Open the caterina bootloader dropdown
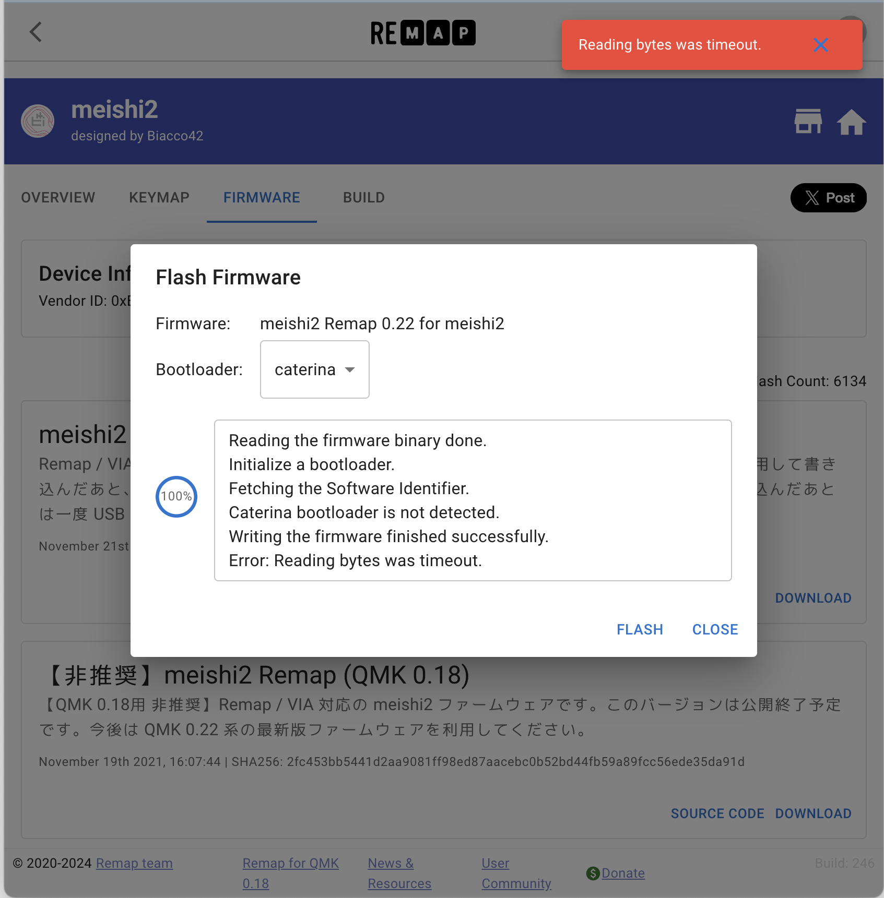The height and width of the screenshot is (898, 884). [x=315, y=369]
